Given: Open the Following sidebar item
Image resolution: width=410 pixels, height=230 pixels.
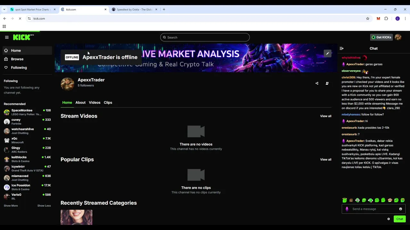Looking at the screenshot, I should [x=27, y=67].
